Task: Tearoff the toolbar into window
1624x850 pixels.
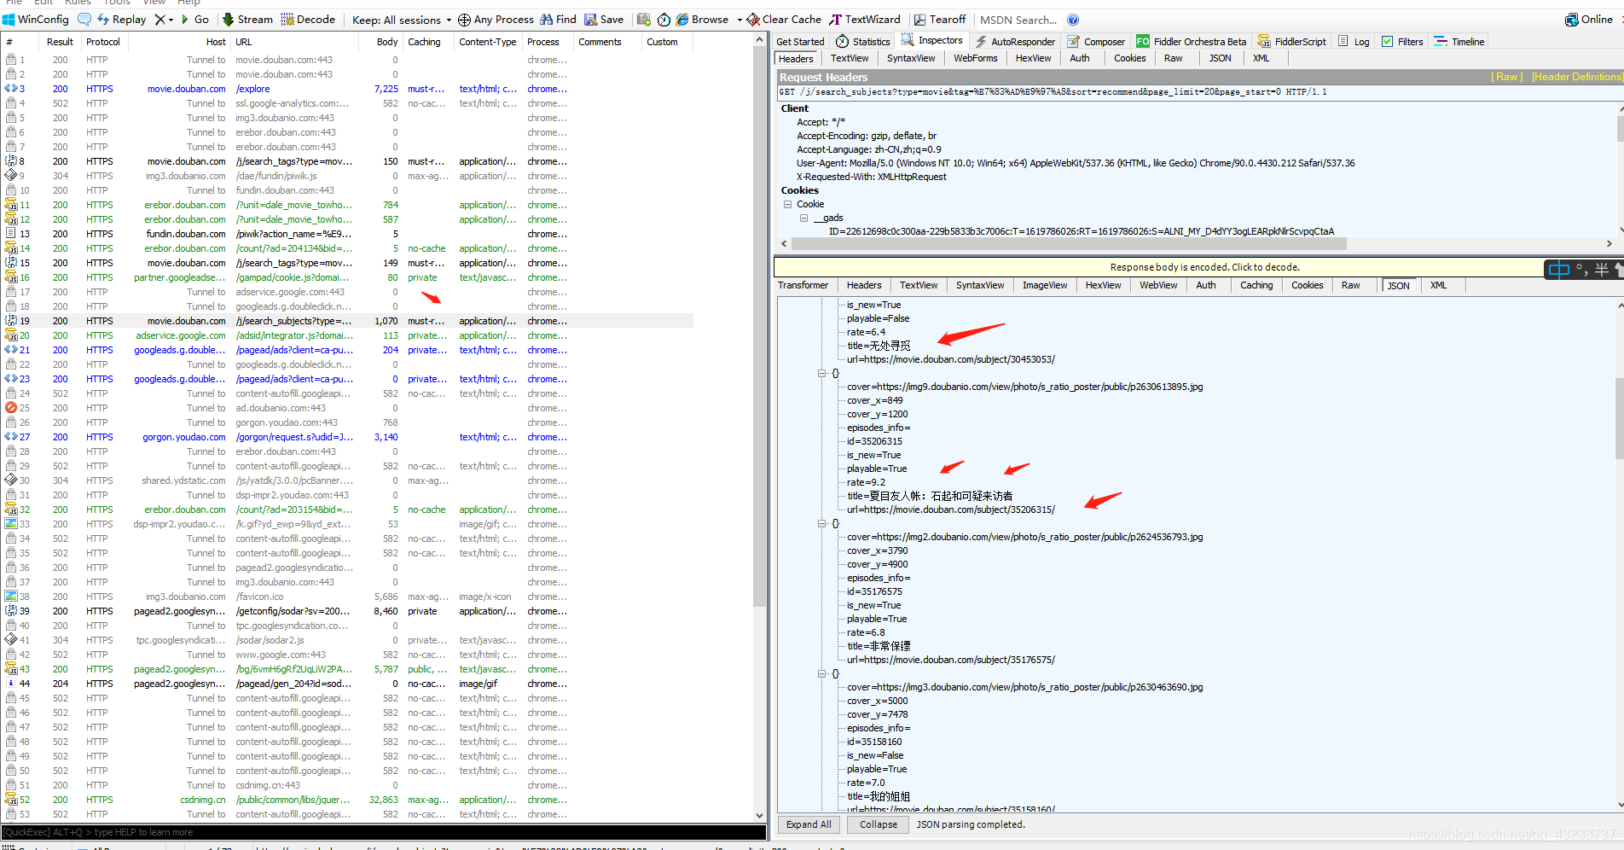Action: [940, 20]
